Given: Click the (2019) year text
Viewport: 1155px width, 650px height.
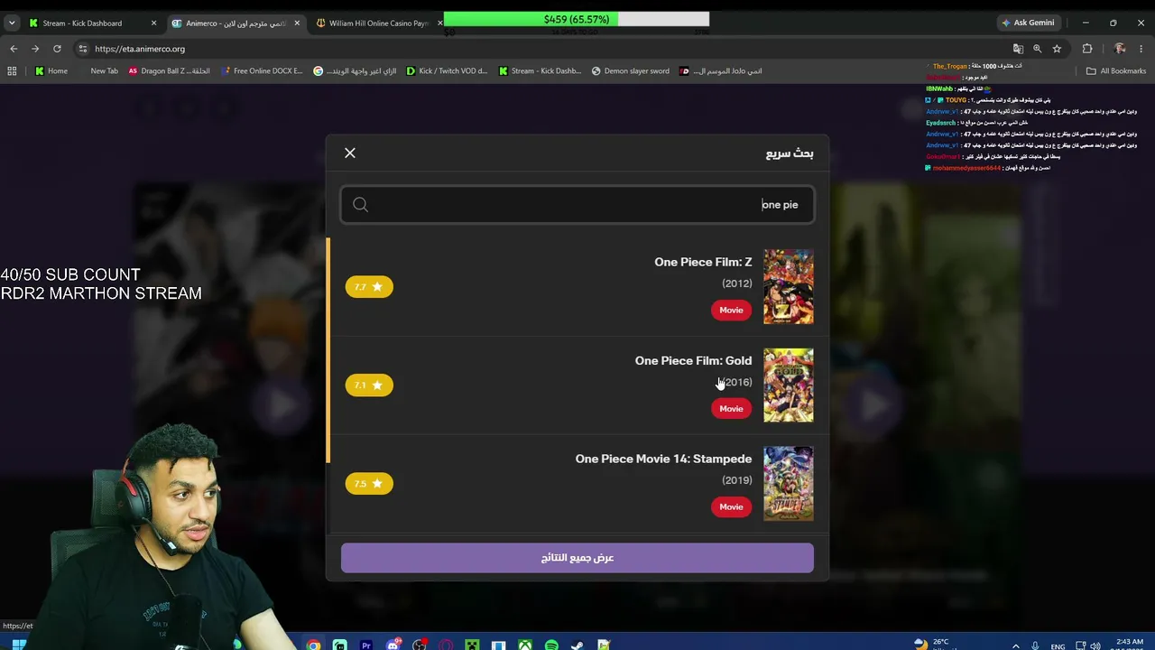Looking at the screenshot, I should pyautogui.click(x=737, y=480).
